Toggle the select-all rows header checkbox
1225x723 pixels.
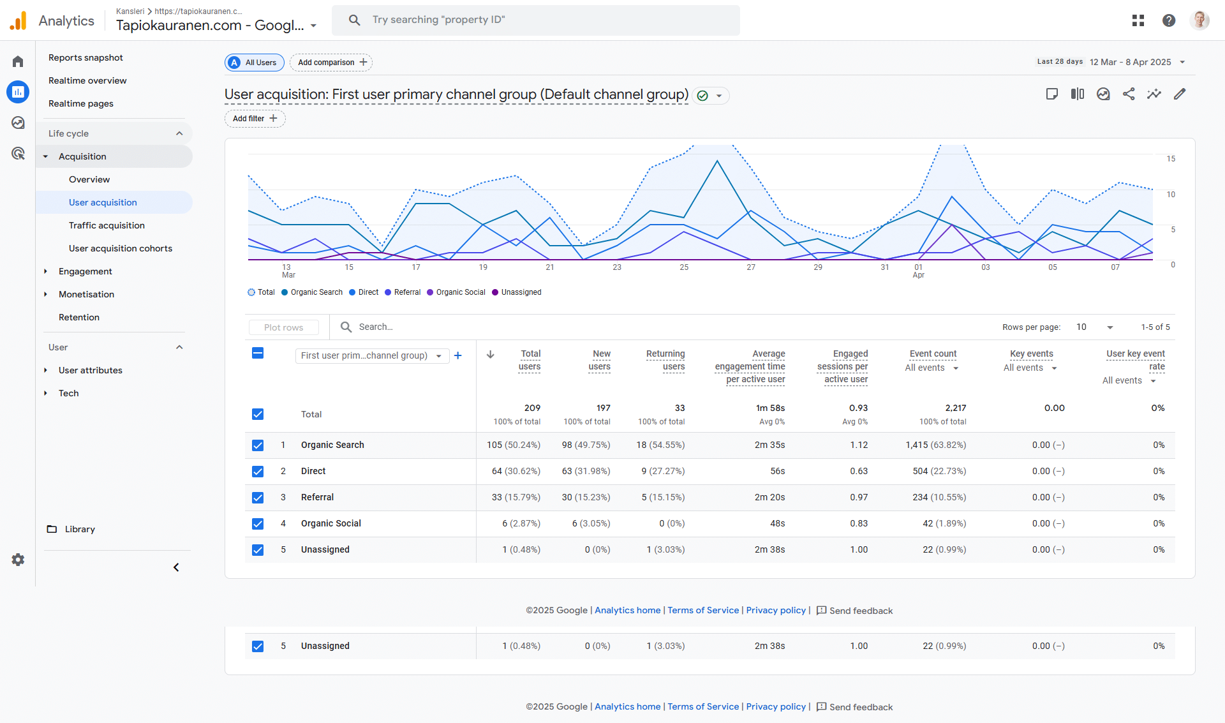(258, 354)
